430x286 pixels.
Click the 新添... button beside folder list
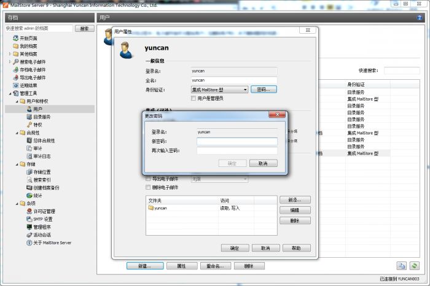pos(295,199)
